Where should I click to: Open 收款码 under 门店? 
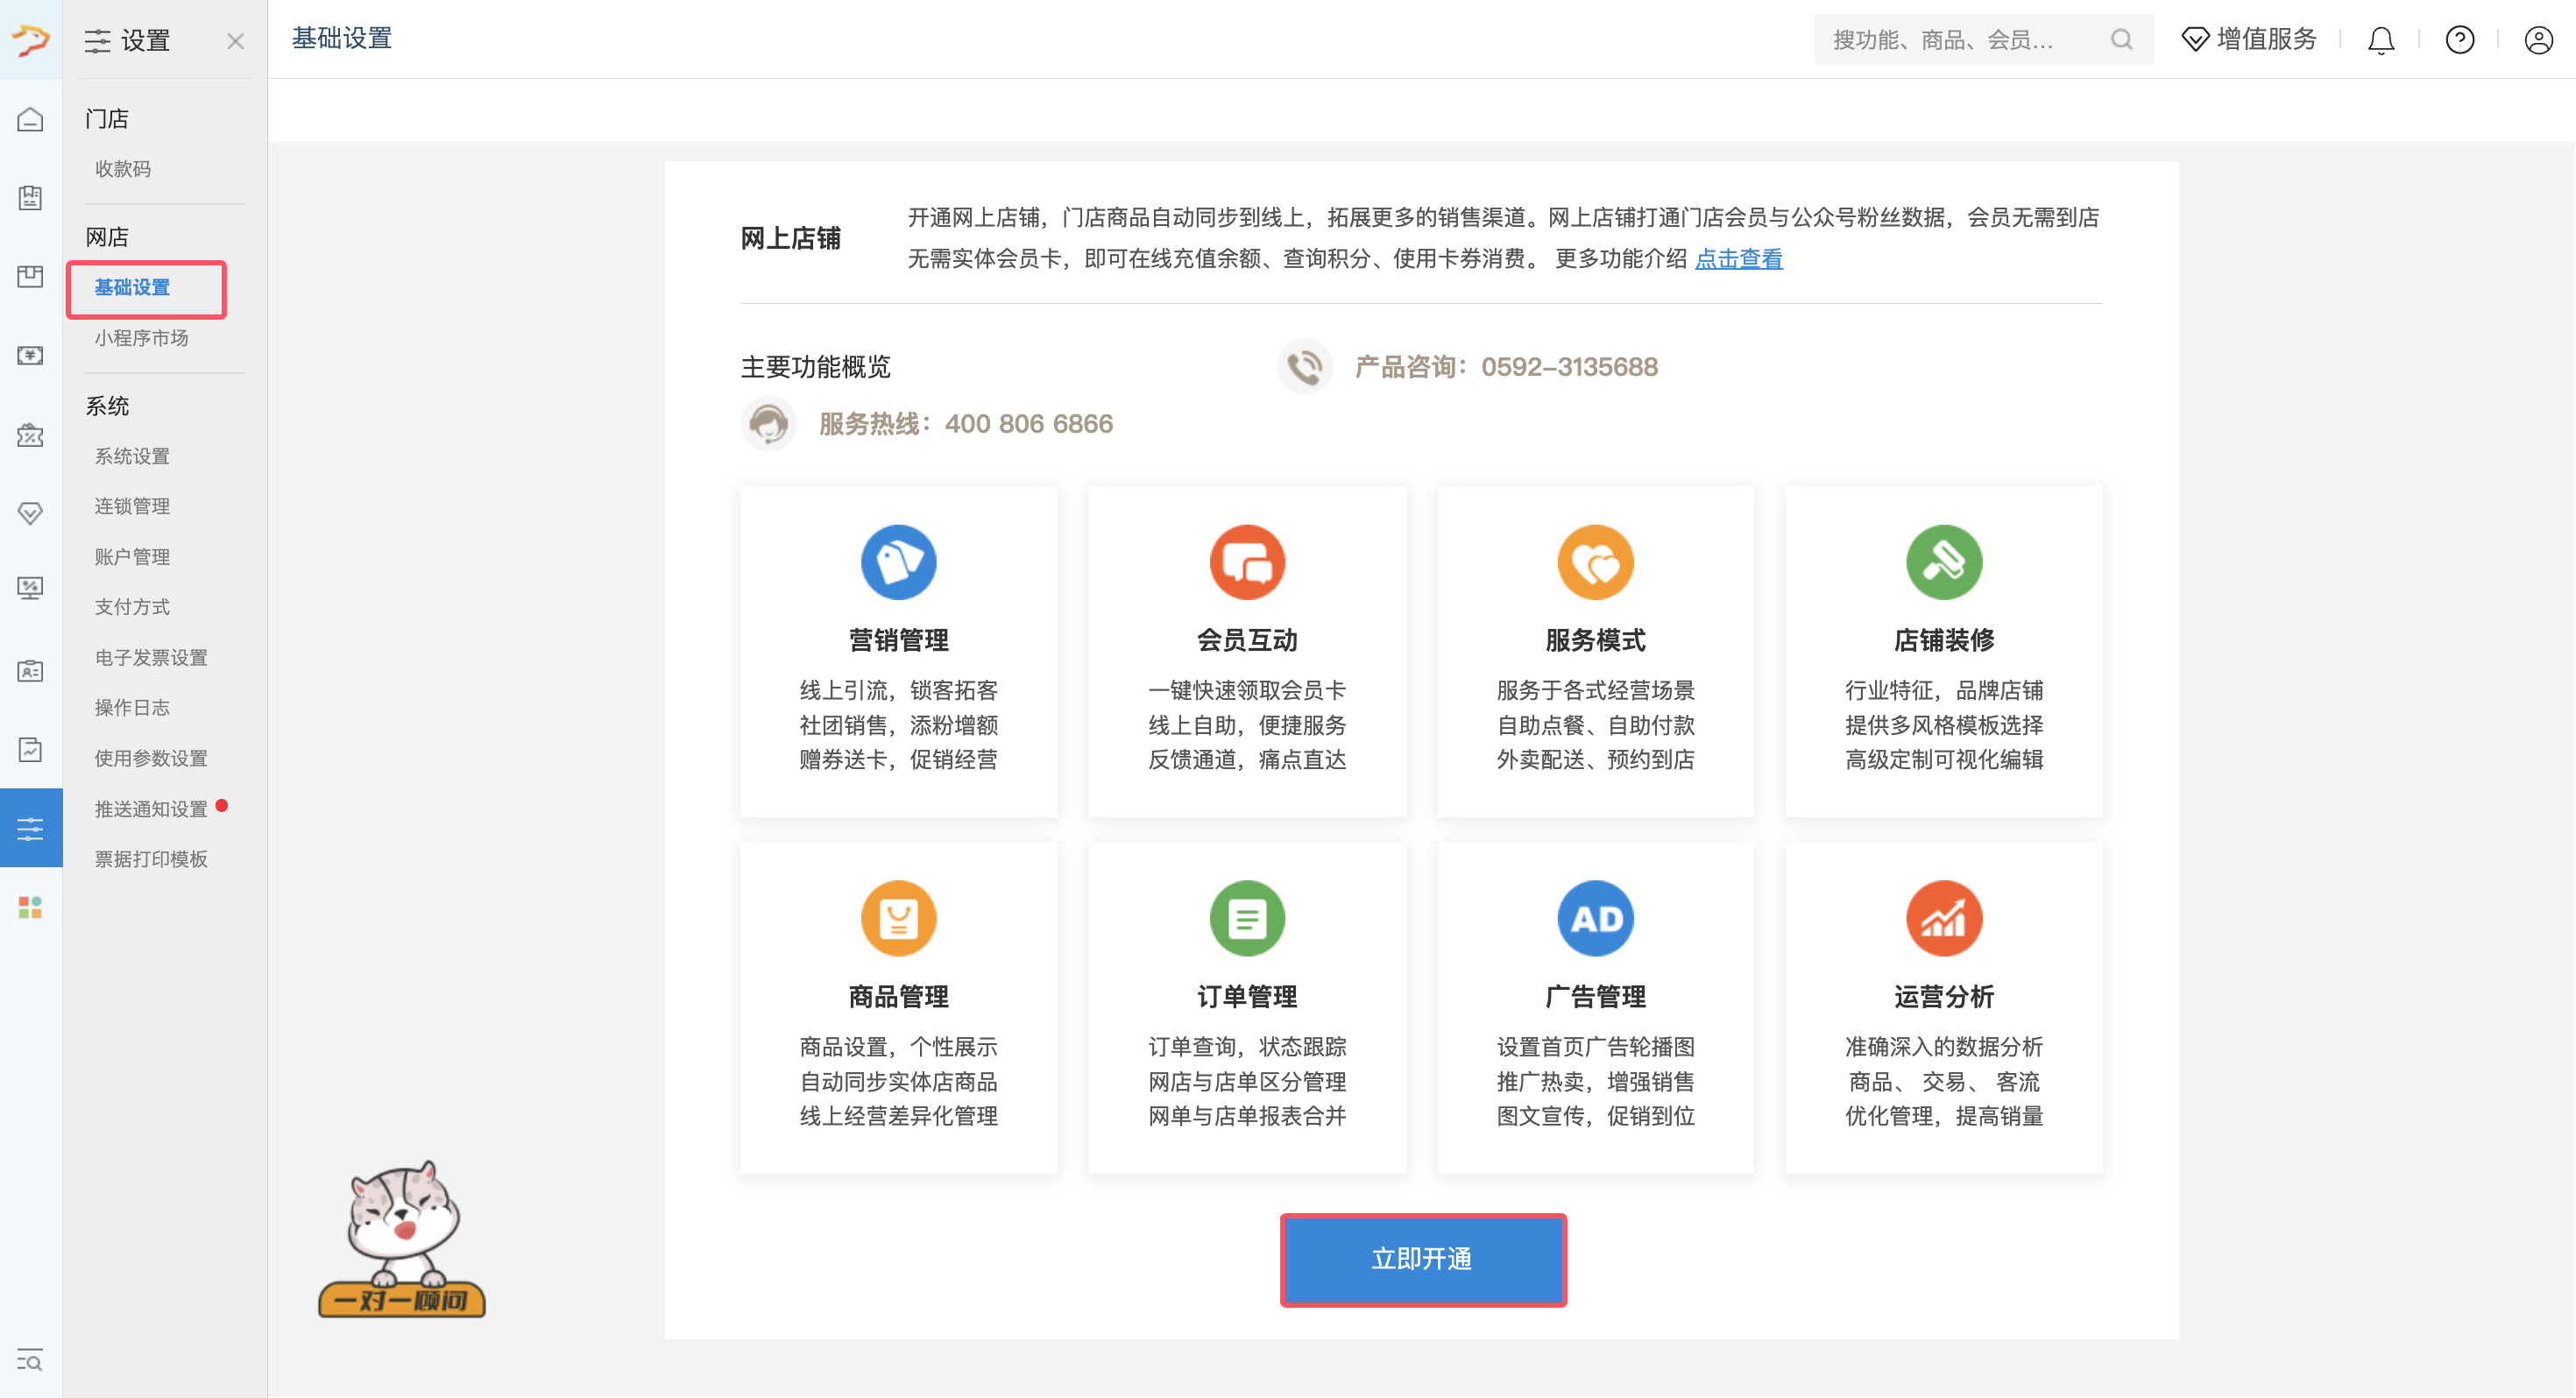pos(123,169)
